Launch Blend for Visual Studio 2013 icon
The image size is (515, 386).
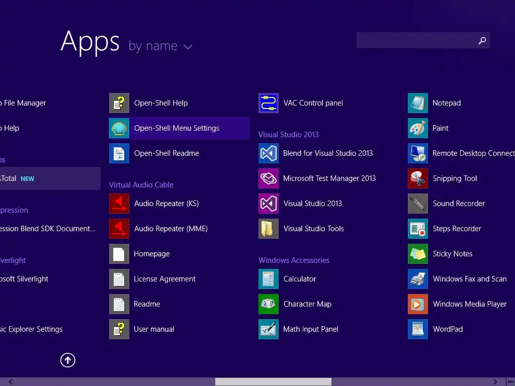click(x=269, y=153)
